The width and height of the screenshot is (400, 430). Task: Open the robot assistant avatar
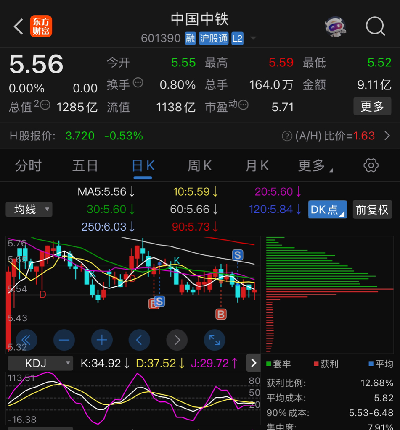tap(335, 26)
